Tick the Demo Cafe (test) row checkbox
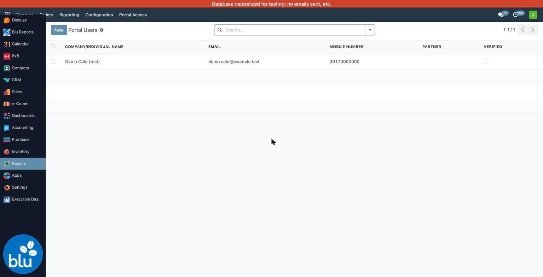543x277 pixels. coord(53,61)
